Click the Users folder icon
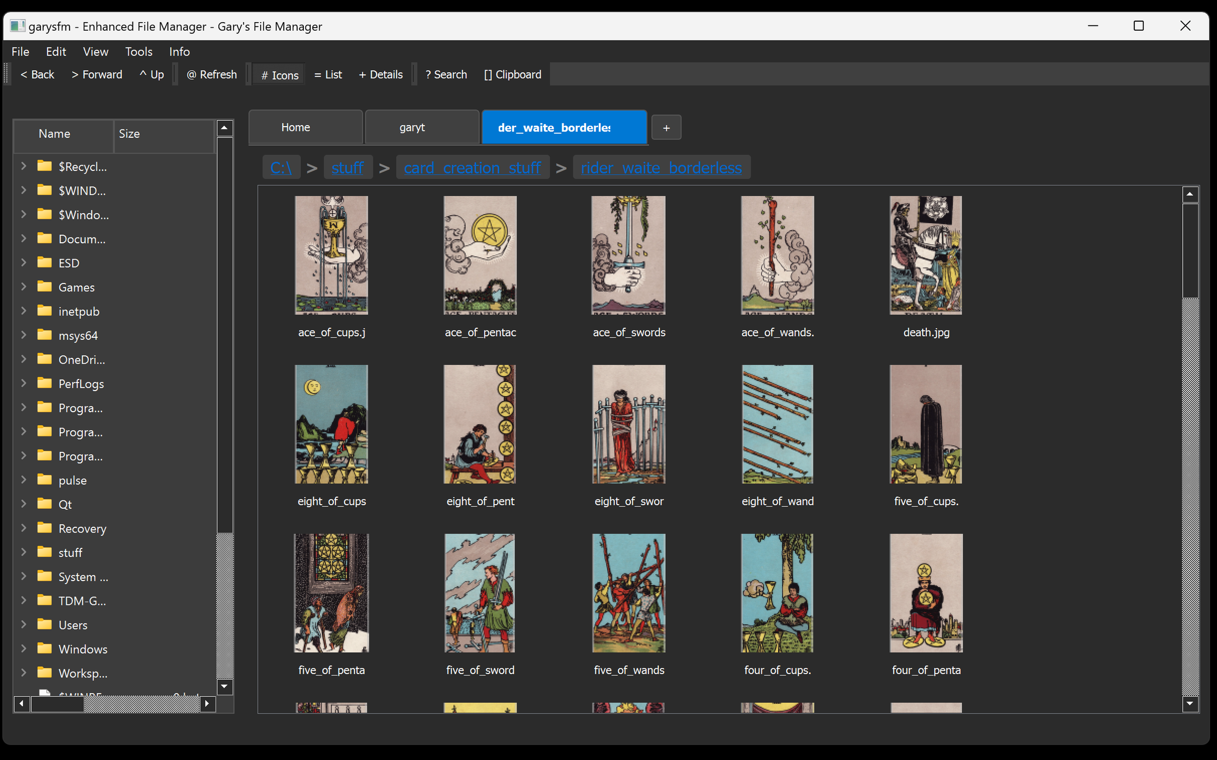This screenshot has height=760, width=1217. (x=45, y=625)
